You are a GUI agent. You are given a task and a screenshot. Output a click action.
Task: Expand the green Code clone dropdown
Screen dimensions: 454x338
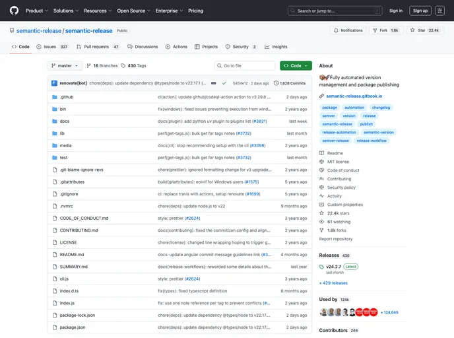pos(296,66)
